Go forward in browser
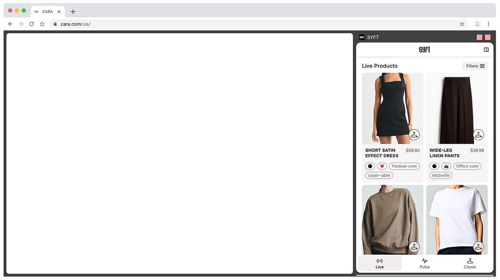Screen dimensions: 500x280 pyautogui.click(x=21, y=24)
